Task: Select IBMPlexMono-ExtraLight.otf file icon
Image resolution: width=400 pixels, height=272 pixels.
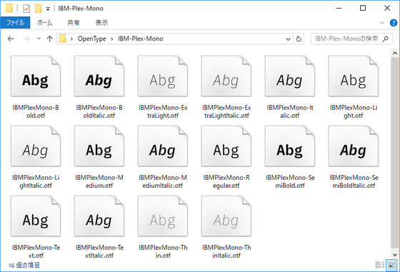Action: 163,76
